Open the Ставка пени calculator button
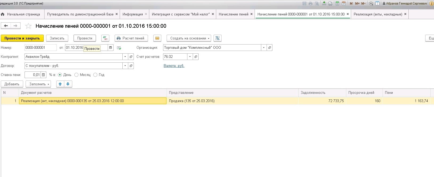 coord(44,75)
